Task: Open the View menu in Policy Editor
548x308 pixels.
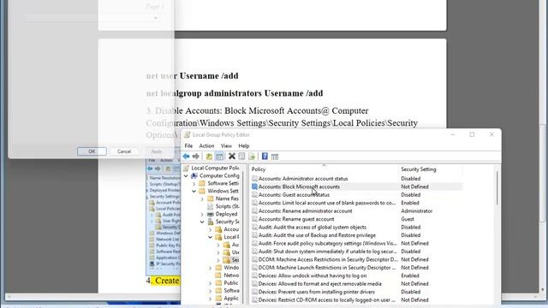Action: [x=226, y=146]
